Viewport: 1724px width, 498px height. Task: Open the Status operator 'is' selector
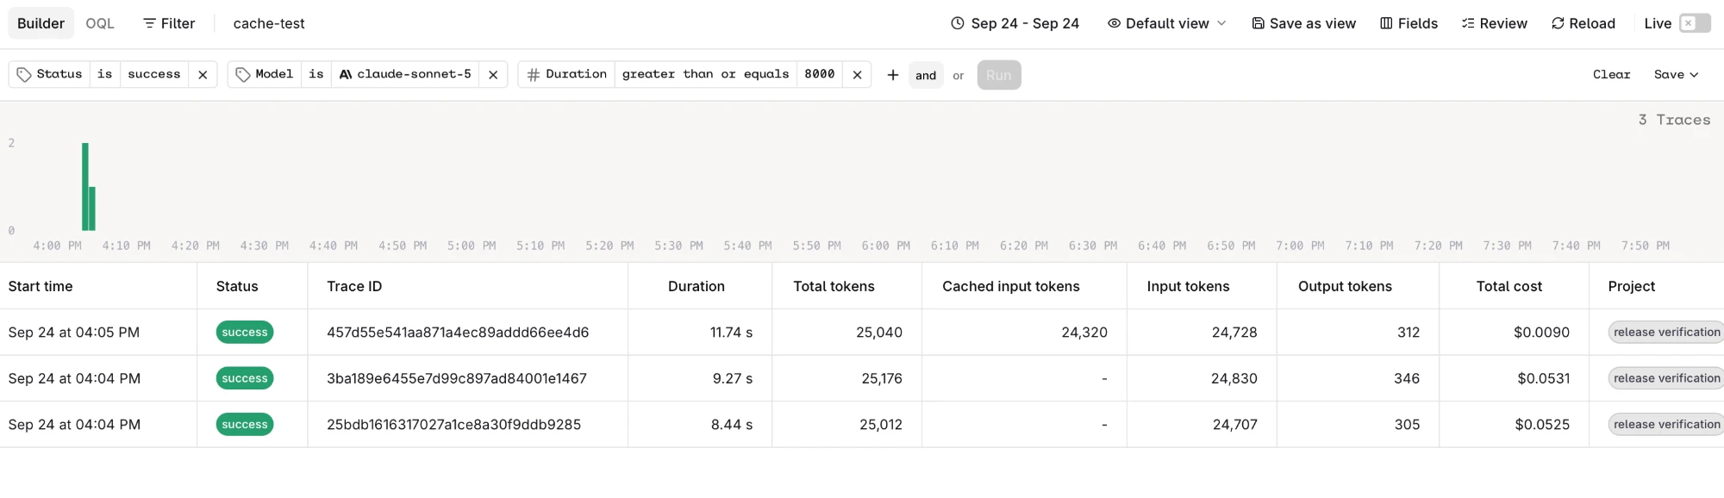[x=104, y=74]
